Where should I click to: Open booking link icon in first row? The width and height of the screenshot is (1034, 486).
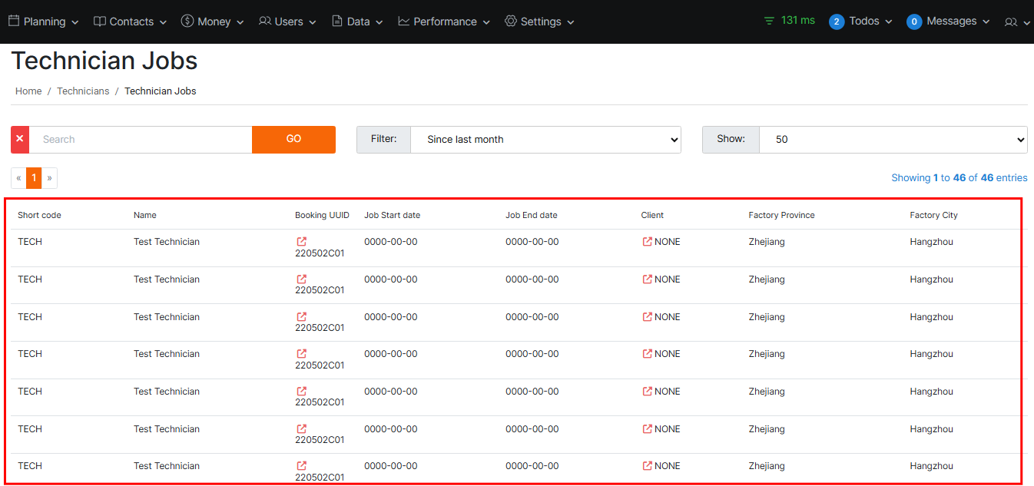click(302, 241)
